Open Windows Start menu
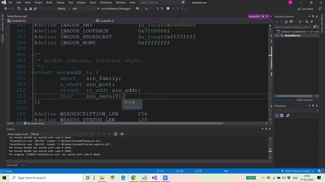Image resolution: width=325 pixels, height=182 pixels. (x=4, y=177)
